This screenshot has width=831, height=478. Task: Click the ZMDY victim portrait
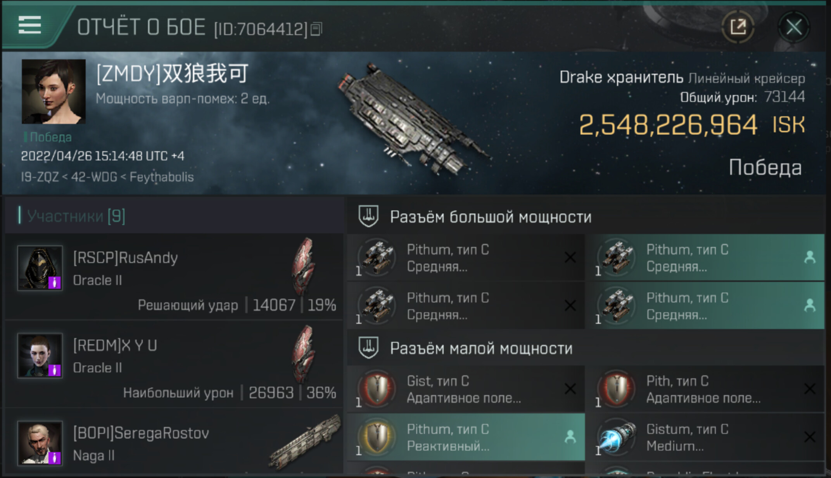tap(54, 91)
